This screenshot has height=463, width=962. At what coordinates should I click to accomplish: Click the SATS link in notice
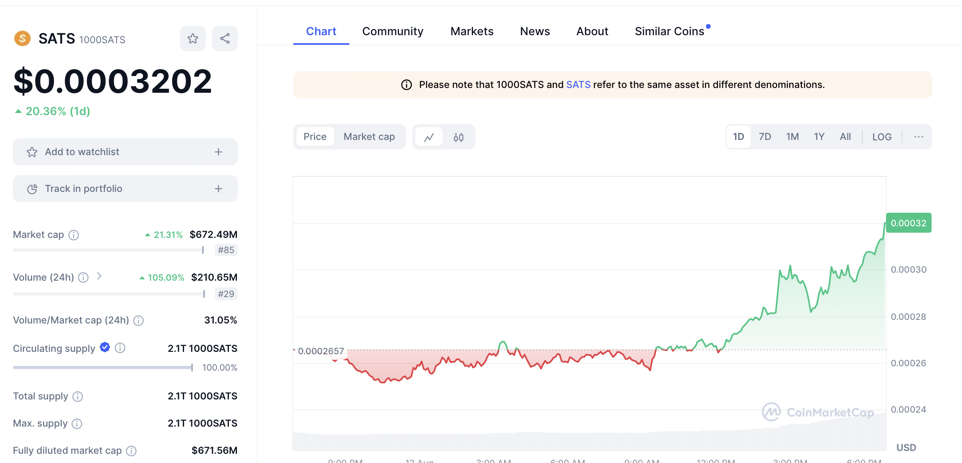pyautogui.click(x=578, y=85)
